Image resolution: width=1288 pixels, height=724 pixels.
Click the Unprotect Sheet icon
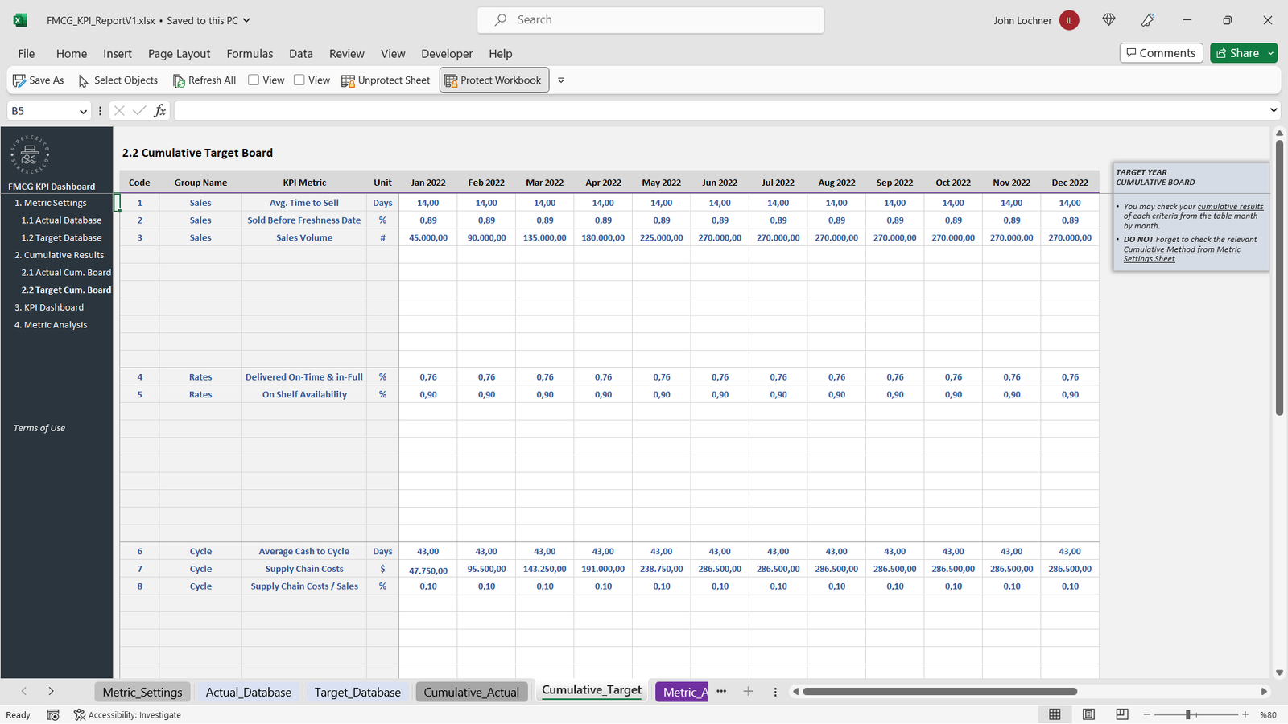348,80
